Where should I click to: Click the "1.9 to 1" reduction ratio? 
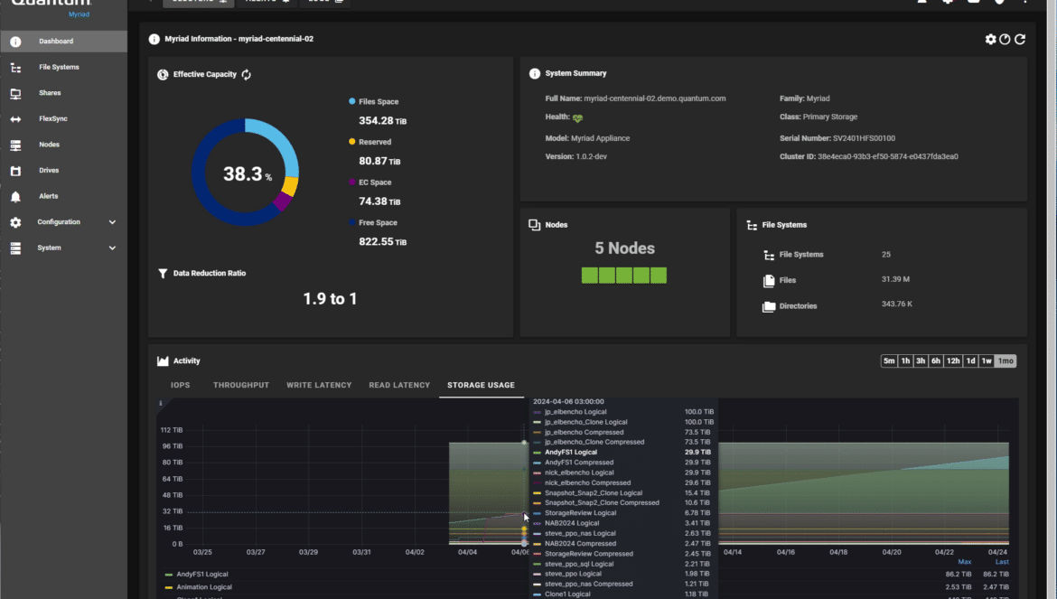click(x=331, y=298)
